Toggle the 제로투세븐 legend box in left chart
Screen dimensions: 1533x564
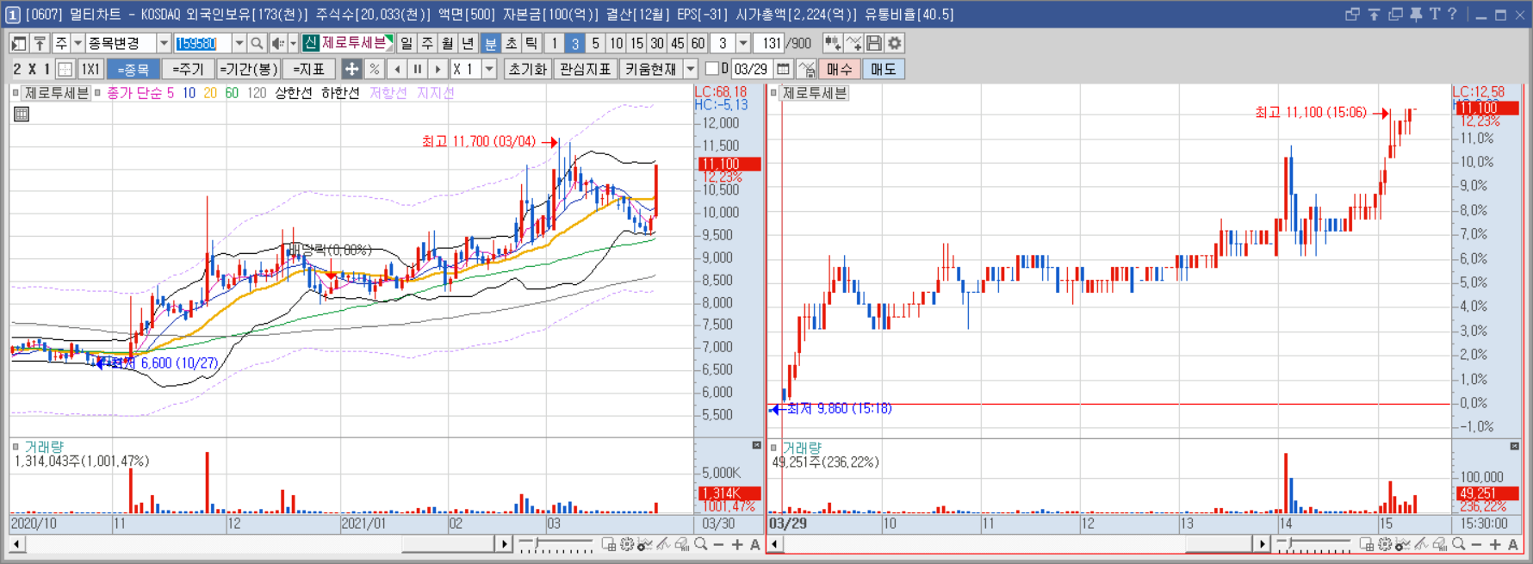click(16, 93)
